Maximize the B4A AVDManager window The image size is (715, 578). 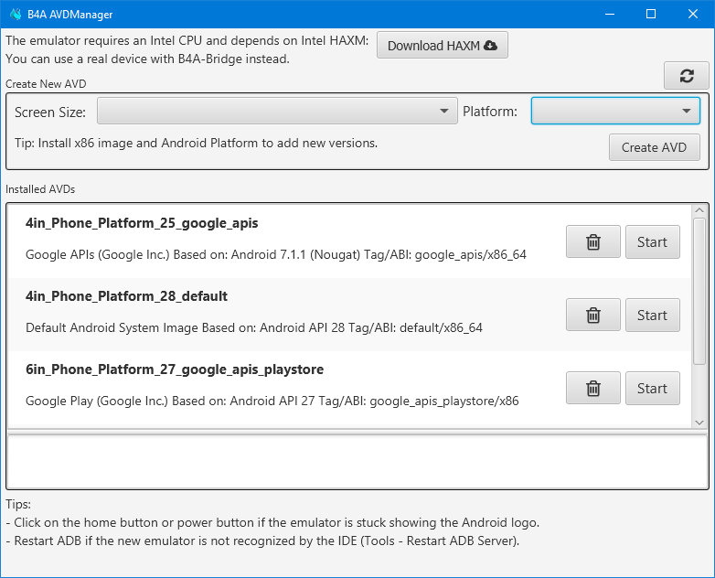pyautogui.click(x=651, y=14)
